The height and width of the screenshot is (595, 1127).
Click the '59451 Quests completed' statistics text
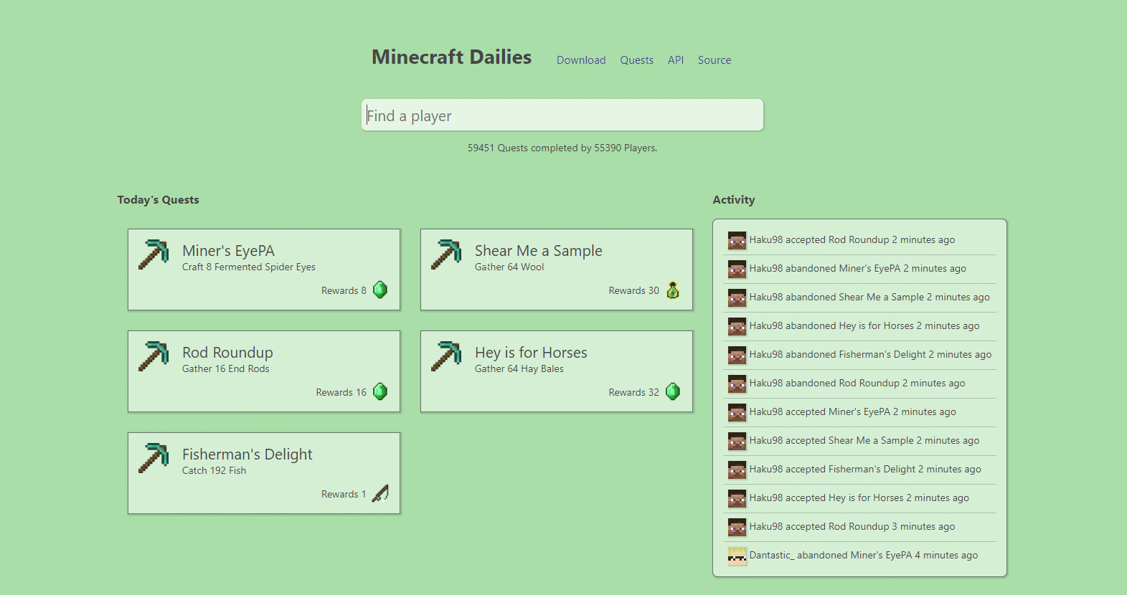tap(562, 148)
